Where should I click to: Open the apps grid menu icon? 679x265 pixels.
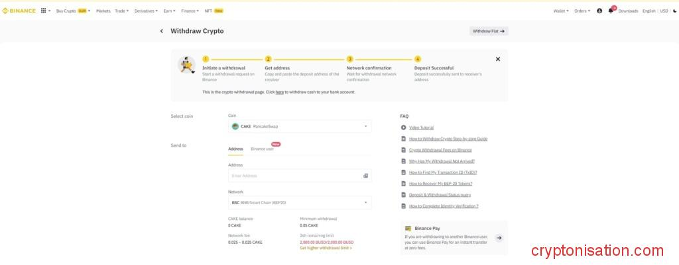(x=44, y=11)
